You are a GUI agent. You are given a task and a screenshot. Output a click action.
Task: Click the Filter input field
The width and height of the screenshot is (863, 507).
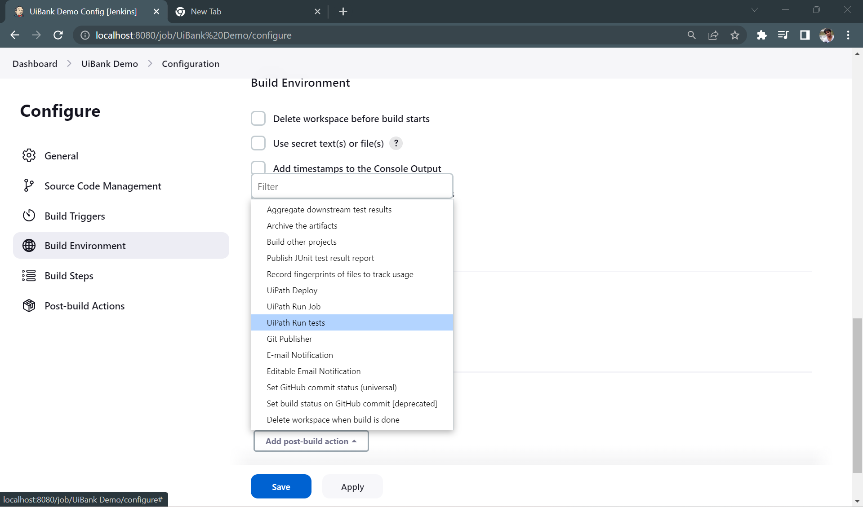352,186
